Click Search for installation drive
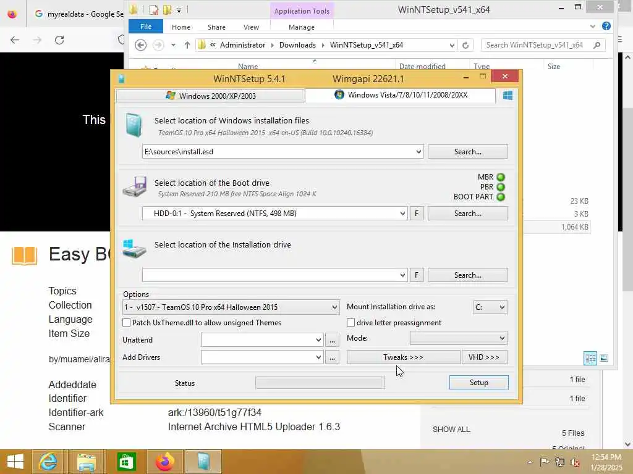Viewport: 633px width, 474px height. point(467,275)
